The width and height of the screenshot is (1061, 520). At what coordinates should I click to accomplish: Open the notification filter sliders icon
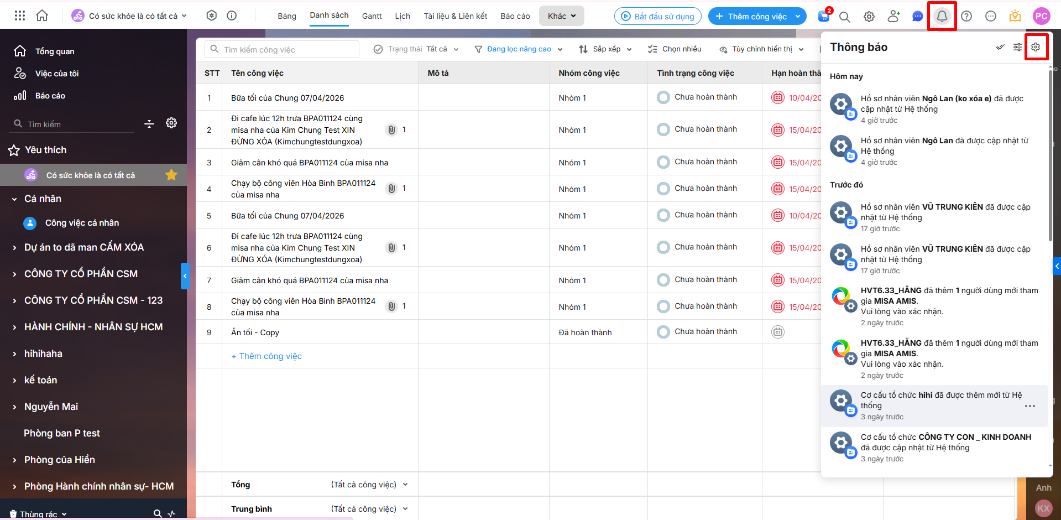(1017, 47)
